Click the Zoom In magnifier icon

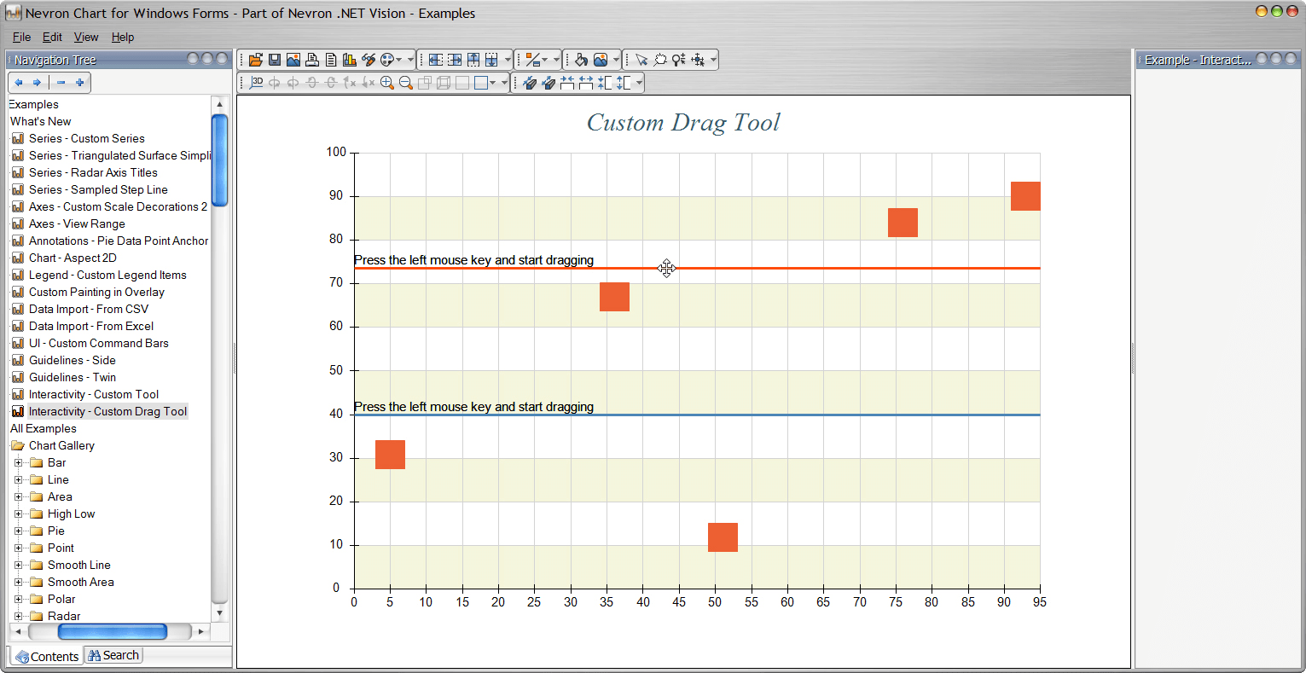387,83
